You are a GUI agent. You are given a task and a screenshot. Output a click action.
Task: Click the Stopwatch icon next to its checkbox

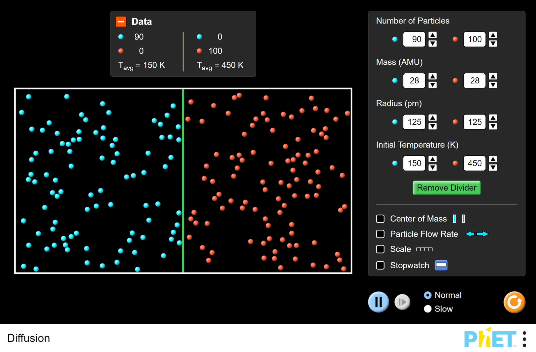441,265
